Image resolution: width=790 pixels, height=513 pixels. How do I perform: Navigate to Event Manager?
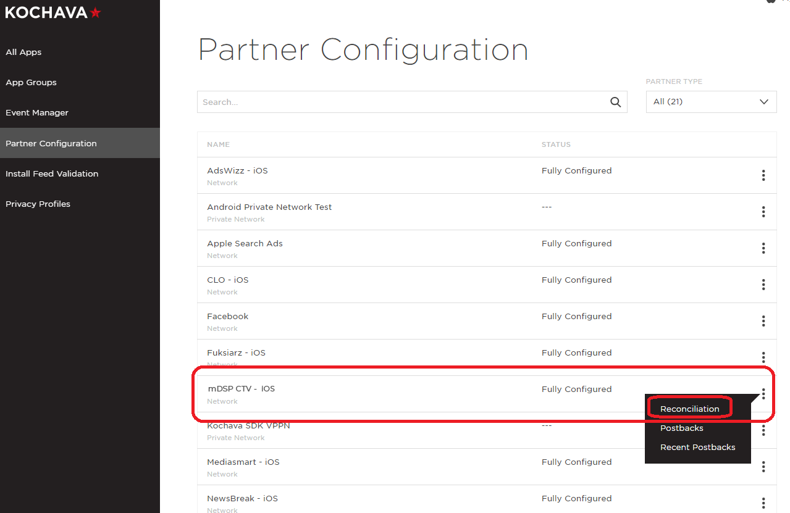pyautogui.click(x=37, y=112)
